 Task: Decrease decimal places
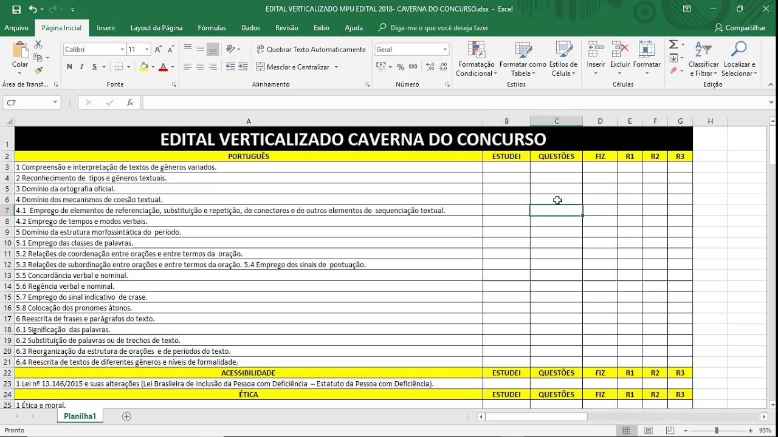[443, 67]
